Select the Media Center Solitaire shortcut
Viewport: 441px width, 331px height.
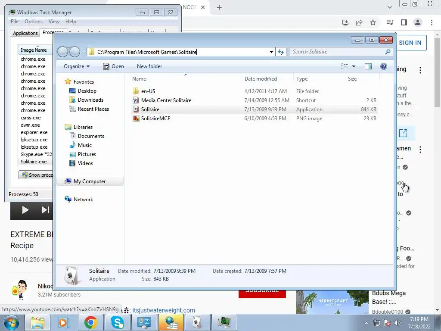pos(166,100)
